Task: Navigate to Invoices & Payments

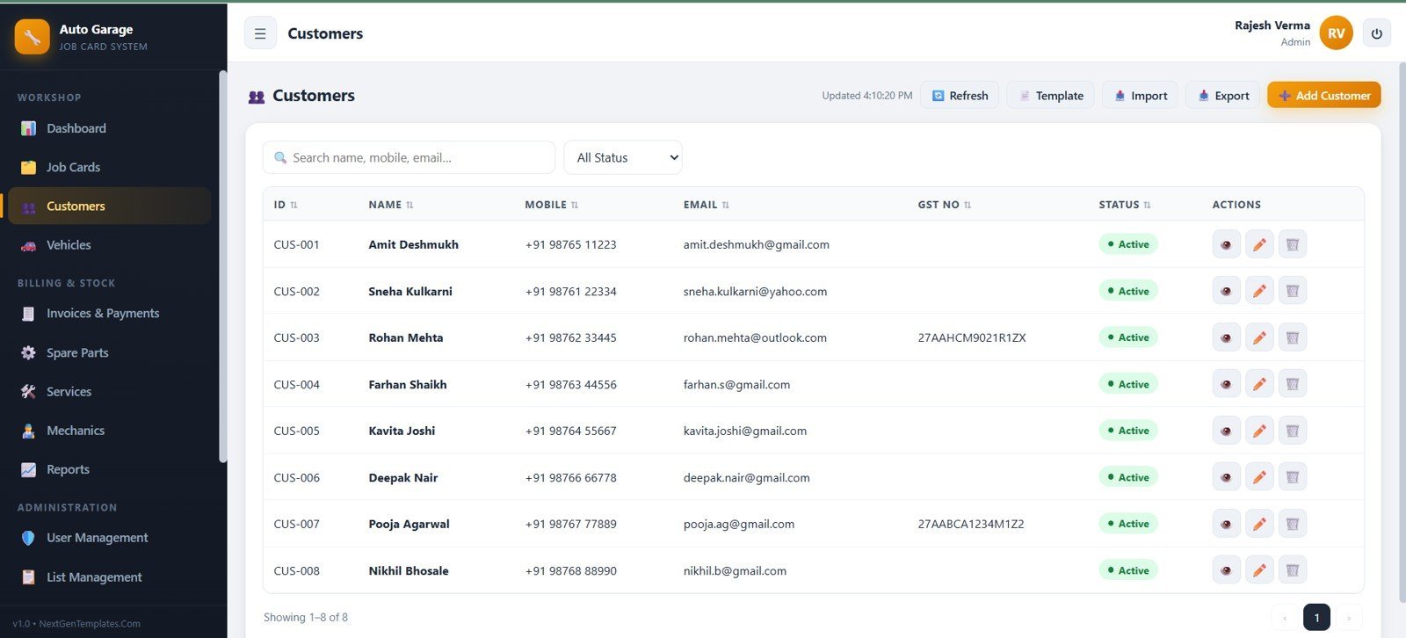Action: click(x=109, y=314)
